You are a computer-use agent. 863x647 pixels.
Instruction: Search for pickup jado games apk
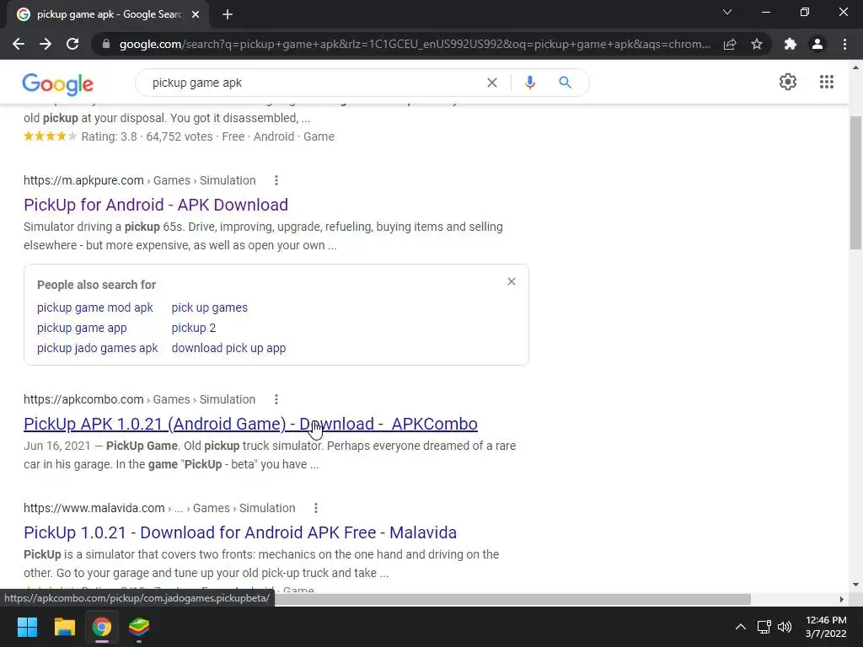pyautogui.click(x=98, y=348)
